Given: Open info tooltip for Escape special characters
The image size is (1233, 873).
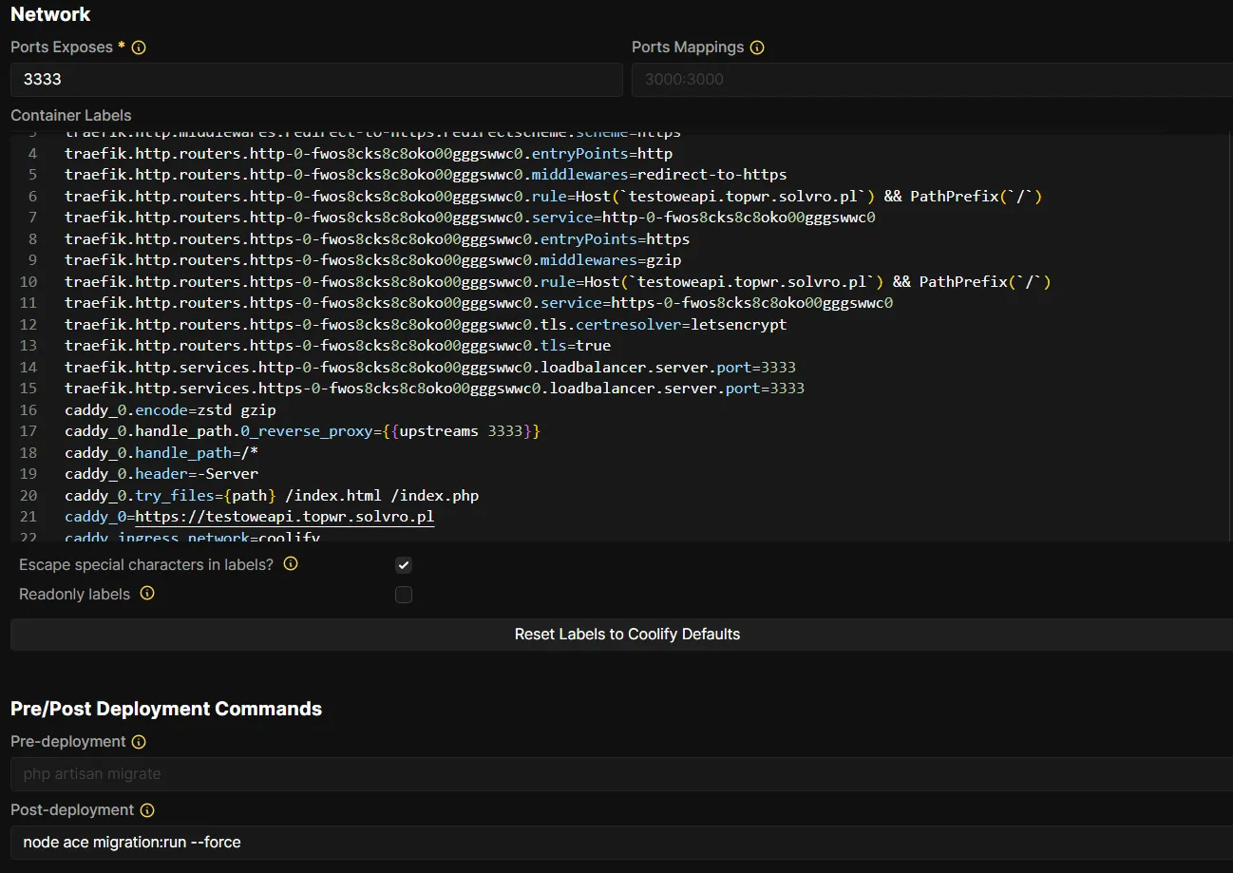Looking at the screenshot, I should (291, 564).
